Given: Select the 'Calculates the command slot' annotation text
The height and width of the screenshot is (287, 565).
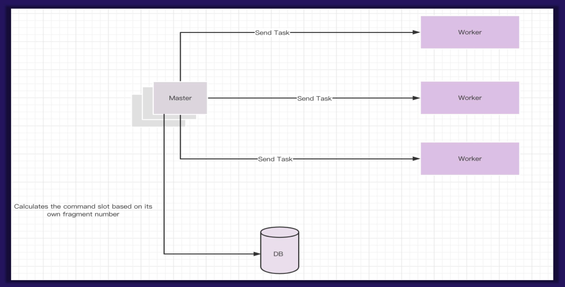Looking at the screenshot, I should pos(83,210).
